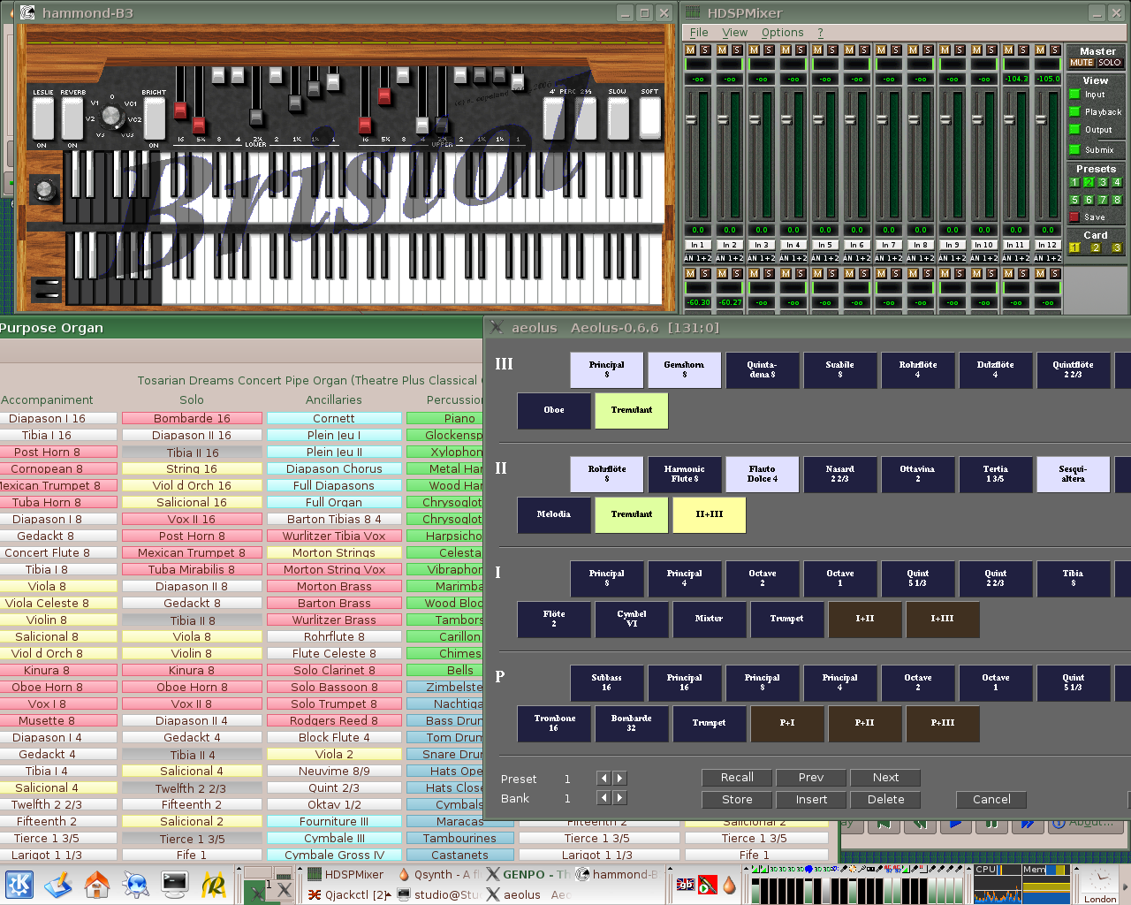Click Recall button in aeolus
The height and width of the screenshot is (905, 1131).
point(737,778)
